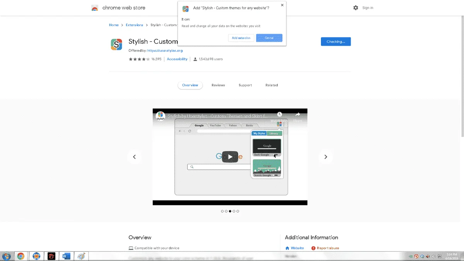Click the large Stylish extension logo
Viewport: 464px width, 261px height.
(x=116, y=44)
